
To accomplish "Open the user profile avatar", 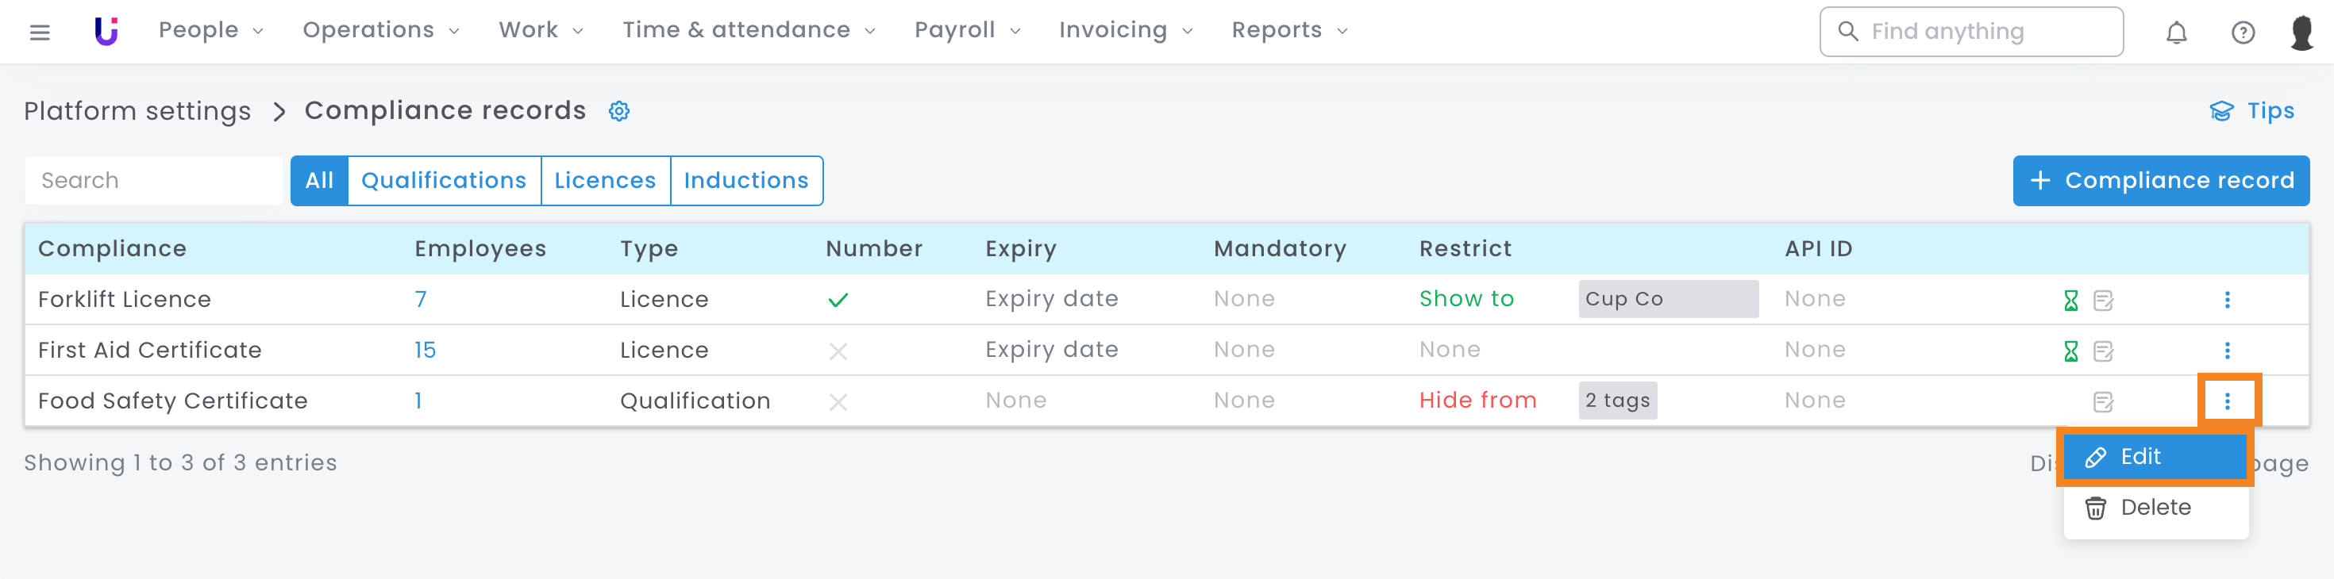I will tap(2302, 33).
